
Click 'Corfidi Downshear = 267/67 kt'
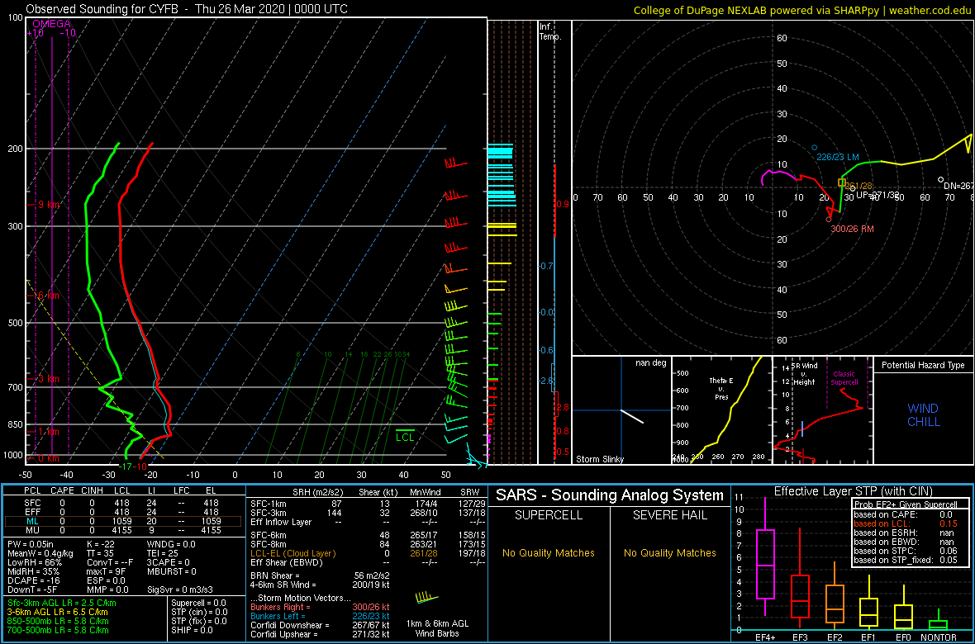tap(320, 625)
